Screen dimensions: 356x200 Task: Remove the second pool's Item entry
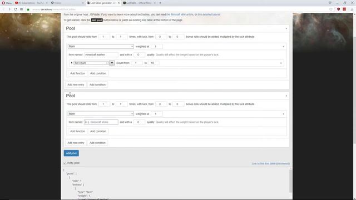(x=283, y=114)
